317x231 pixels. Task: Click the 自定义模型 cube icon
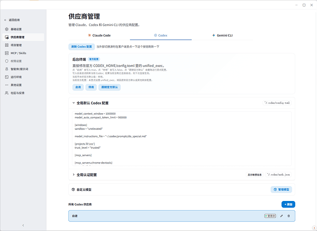pyautogui.click(x=73, y=189)
